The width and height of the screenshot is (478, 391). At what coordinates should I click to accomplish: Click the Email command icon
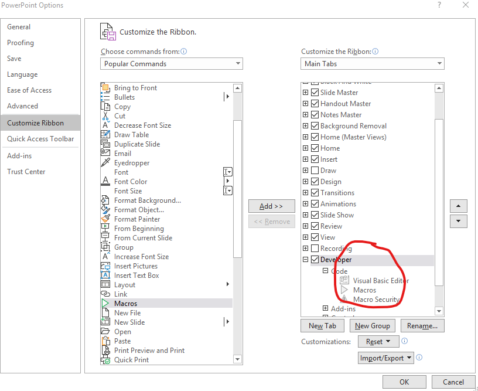[x=105, y=154]
